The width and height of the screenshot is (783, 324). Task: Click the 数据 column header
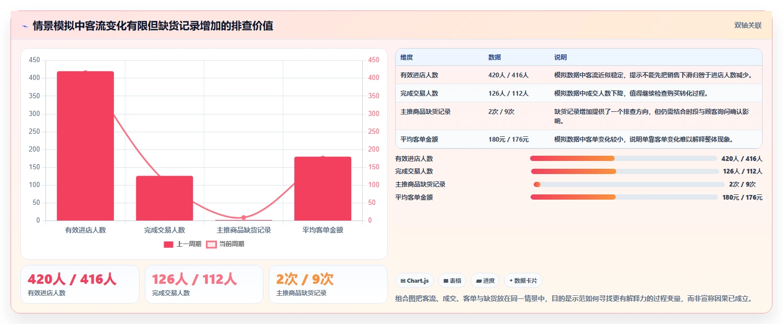point(494,57)
